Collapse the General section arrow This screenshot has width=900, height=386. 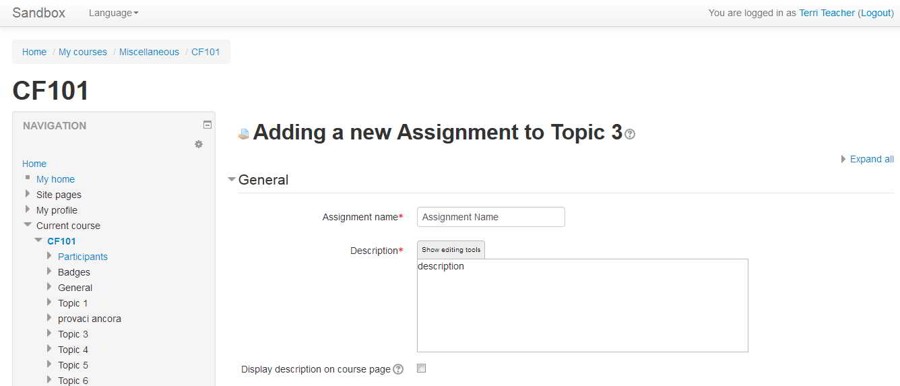pyautogui.click(x=232, y=179)
